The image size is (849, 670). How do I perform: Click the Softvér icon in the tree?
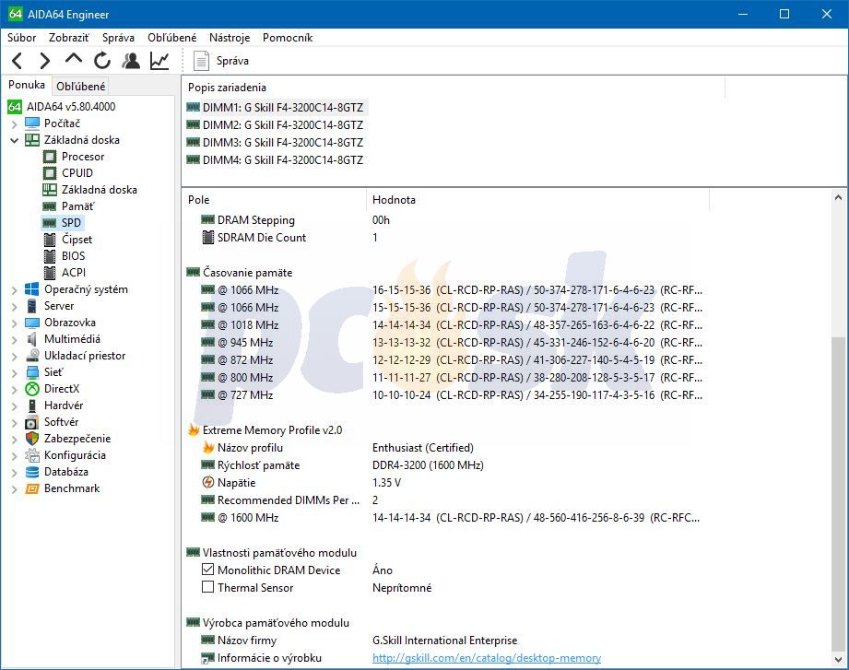pyautogui.click(x=32, y=422)
